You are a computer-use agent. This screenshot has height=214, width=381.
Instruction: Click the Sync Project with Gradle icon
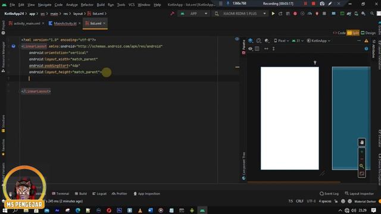tap(349, 14)
